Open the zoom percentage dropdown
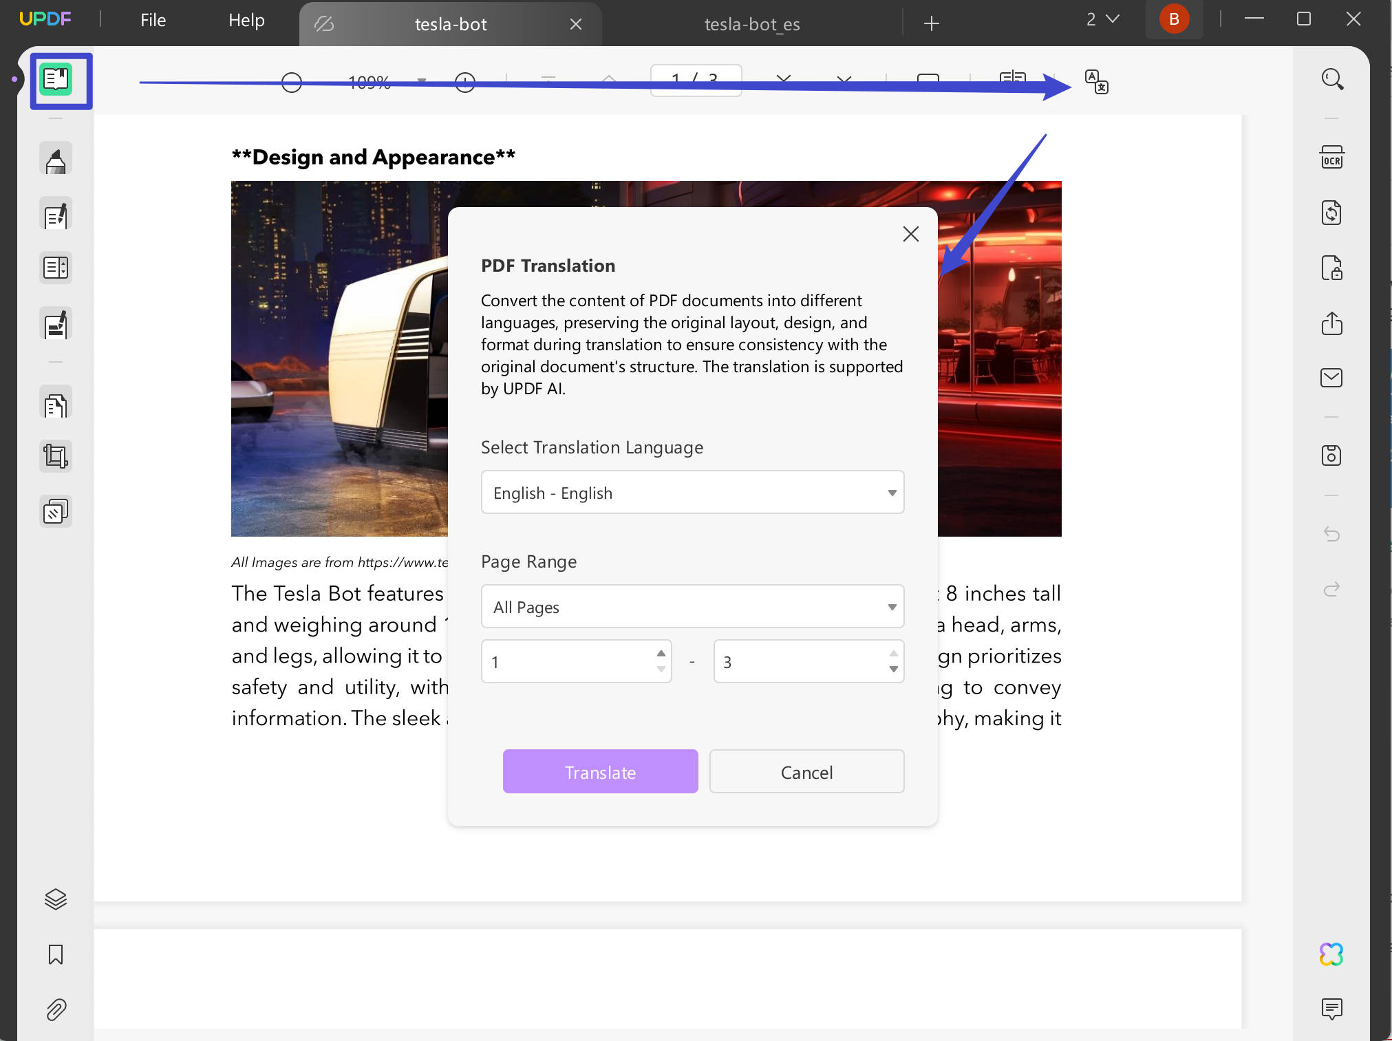 [x=420, y=82]
